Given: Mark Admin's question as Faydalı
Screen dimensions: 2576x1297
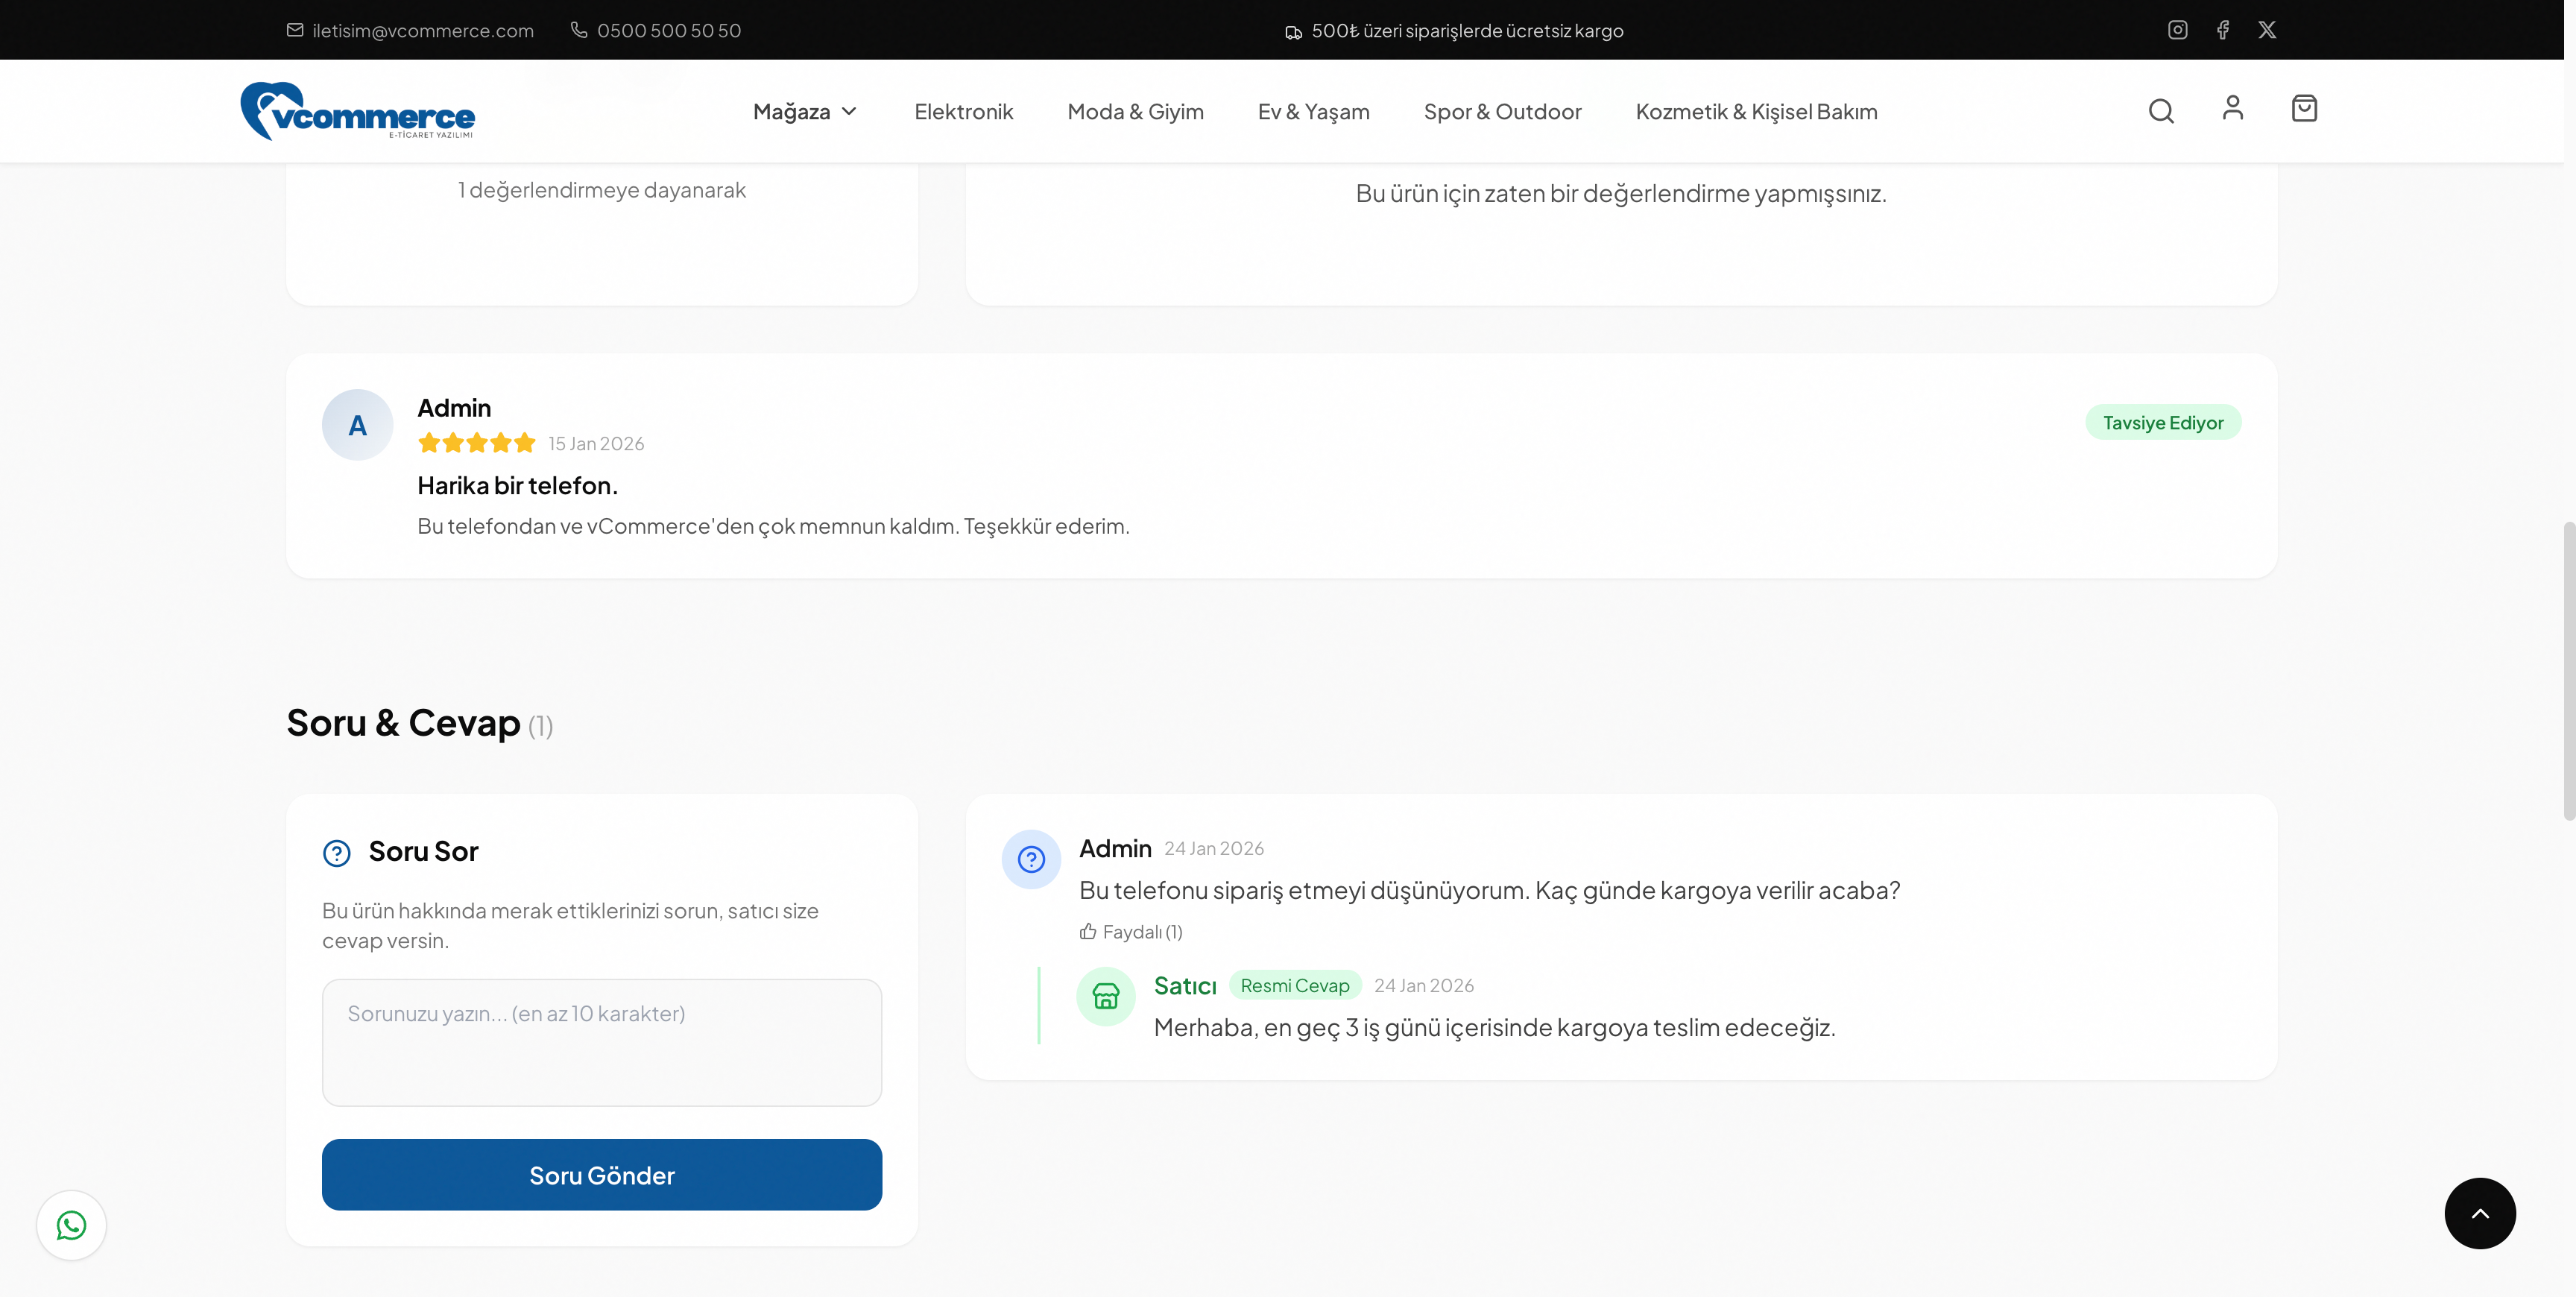Looking at the screenshot, I should click(x=1131, y=931).
